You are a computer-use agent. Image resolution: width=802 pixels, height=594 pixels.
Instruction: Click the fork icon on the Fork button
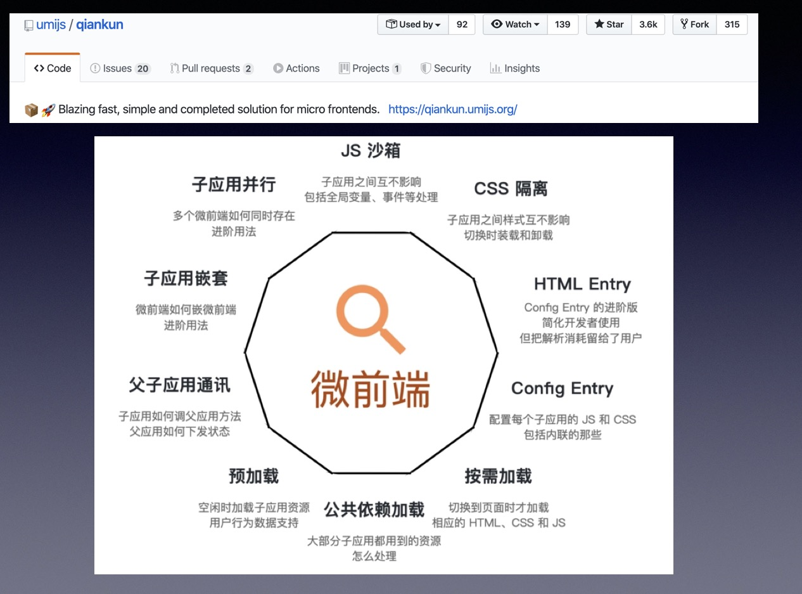pyautogui.click(x=685, y=24)
